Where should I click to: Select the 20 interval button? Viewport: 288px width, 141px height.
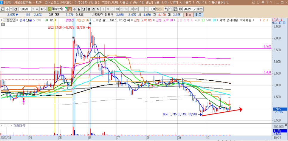click(x=122, y=9)
